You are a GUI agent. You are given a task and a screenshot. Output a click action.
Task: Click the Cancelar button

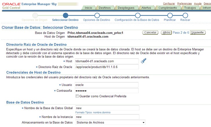(150, 32)
